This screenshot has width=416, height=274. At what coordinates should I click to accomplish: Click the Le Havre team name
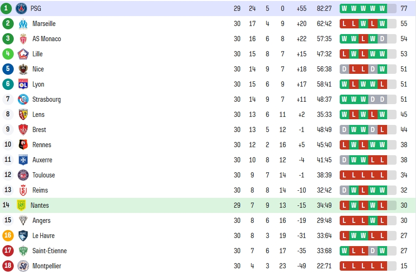click(43, 236)
